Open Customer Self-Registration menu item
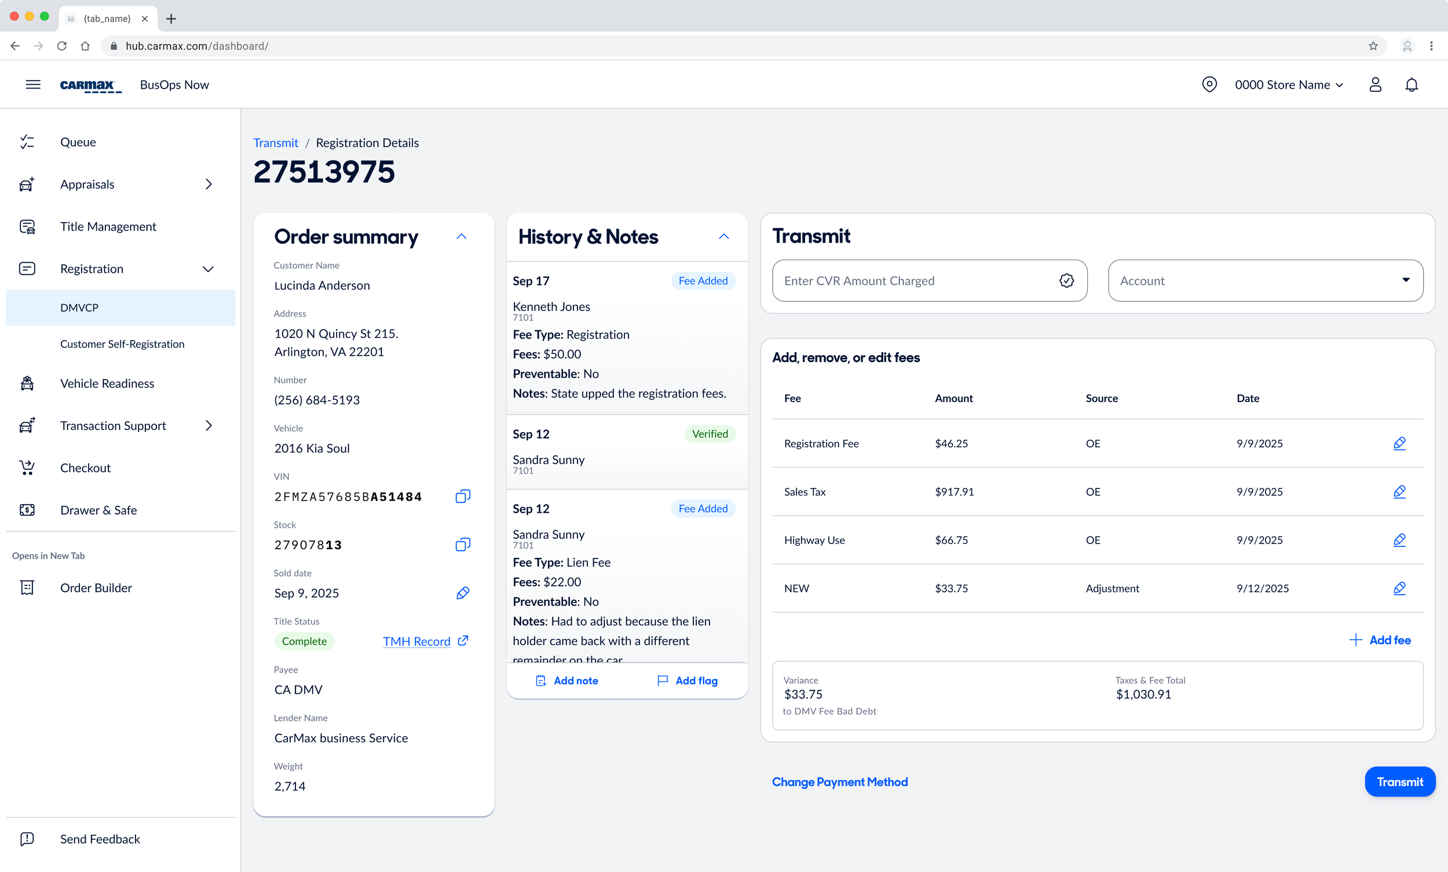This screenshot has width=1448, height=872. (x=122, y=344)
